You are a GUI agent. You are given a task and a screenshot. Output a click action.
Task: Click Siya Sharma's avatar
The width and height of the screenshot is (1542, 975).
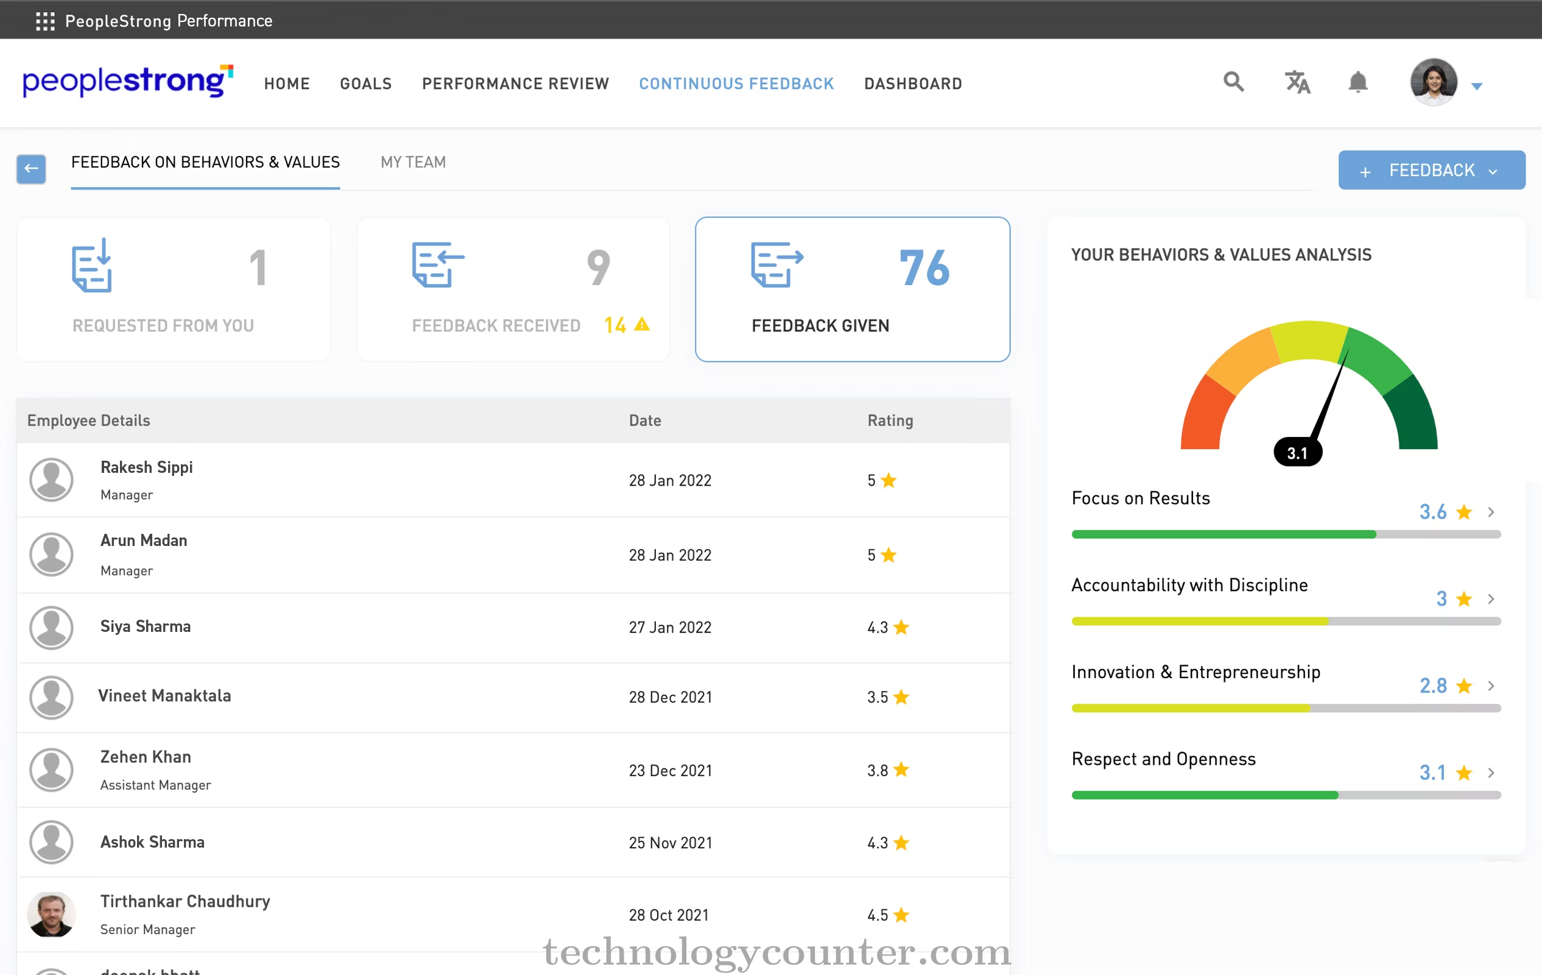(51, 627)
